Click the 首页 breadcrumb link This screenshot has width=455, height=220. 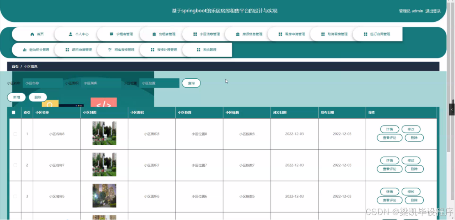pos(15,66)
